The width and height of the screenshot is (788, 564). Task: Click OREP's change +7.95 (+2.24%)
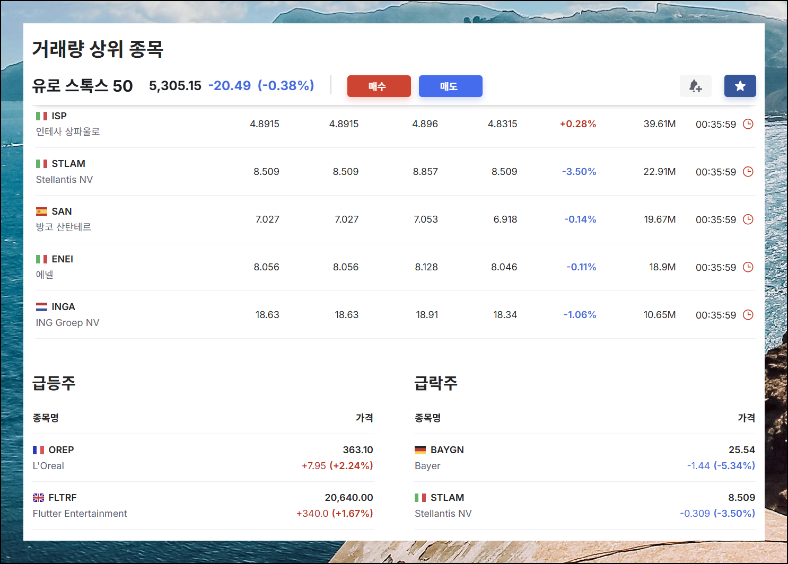[337, 466]
